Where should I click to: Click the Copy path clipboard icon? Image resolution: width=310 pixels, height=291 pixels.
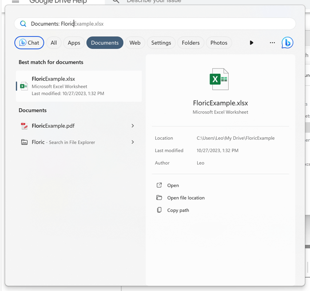(159, 210)
